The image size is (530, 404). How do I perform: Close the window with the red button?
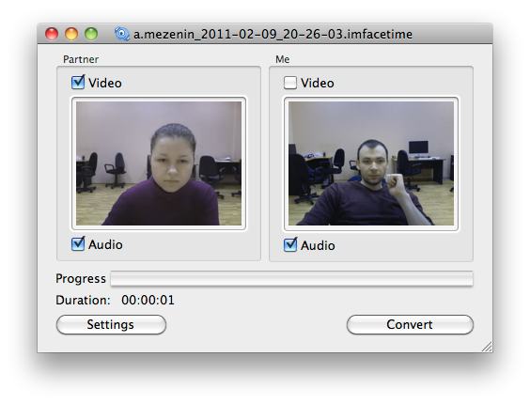click(x=52, y=34)
